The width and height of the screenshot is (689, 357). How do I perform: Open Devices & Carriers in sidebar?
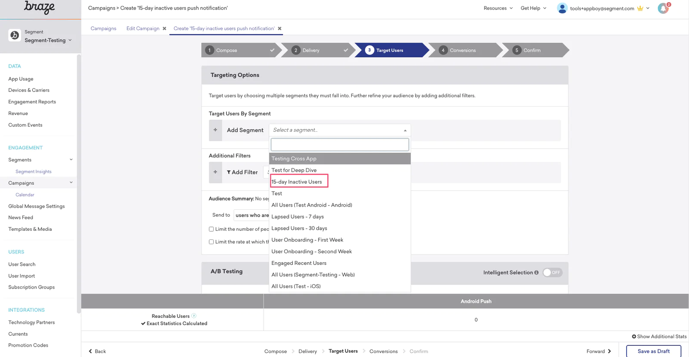click(x=29, y=90)
